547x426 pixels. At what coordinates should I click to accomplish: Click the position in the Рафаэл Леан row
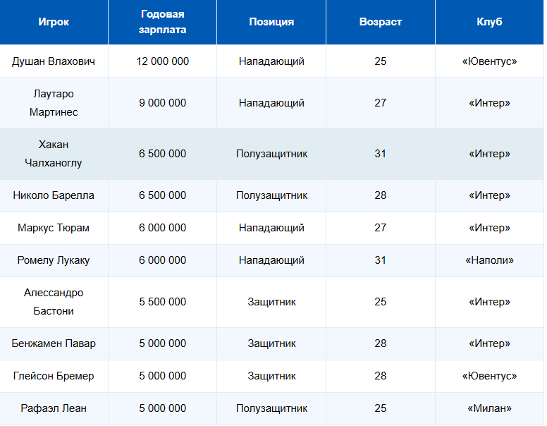(271, 408)
